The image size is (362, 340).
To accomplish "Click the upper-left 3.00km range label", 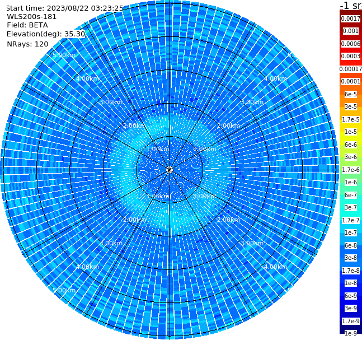I will pyautogui.click(x=111, y=102).
